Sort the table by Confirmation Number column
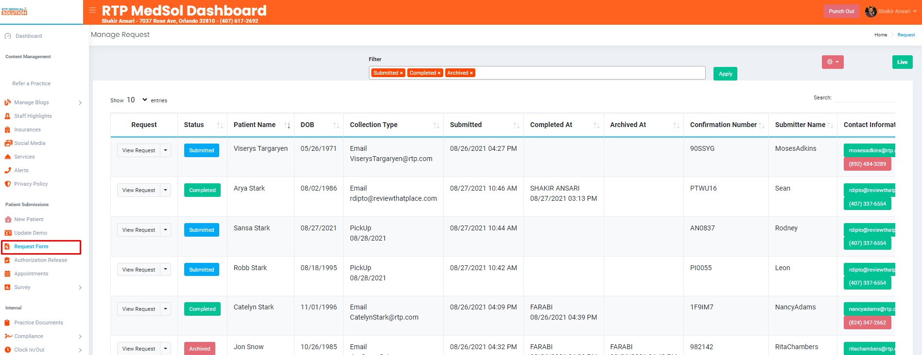Image resolution: width=922 pixels, height=355 pixels. point(726,125)
